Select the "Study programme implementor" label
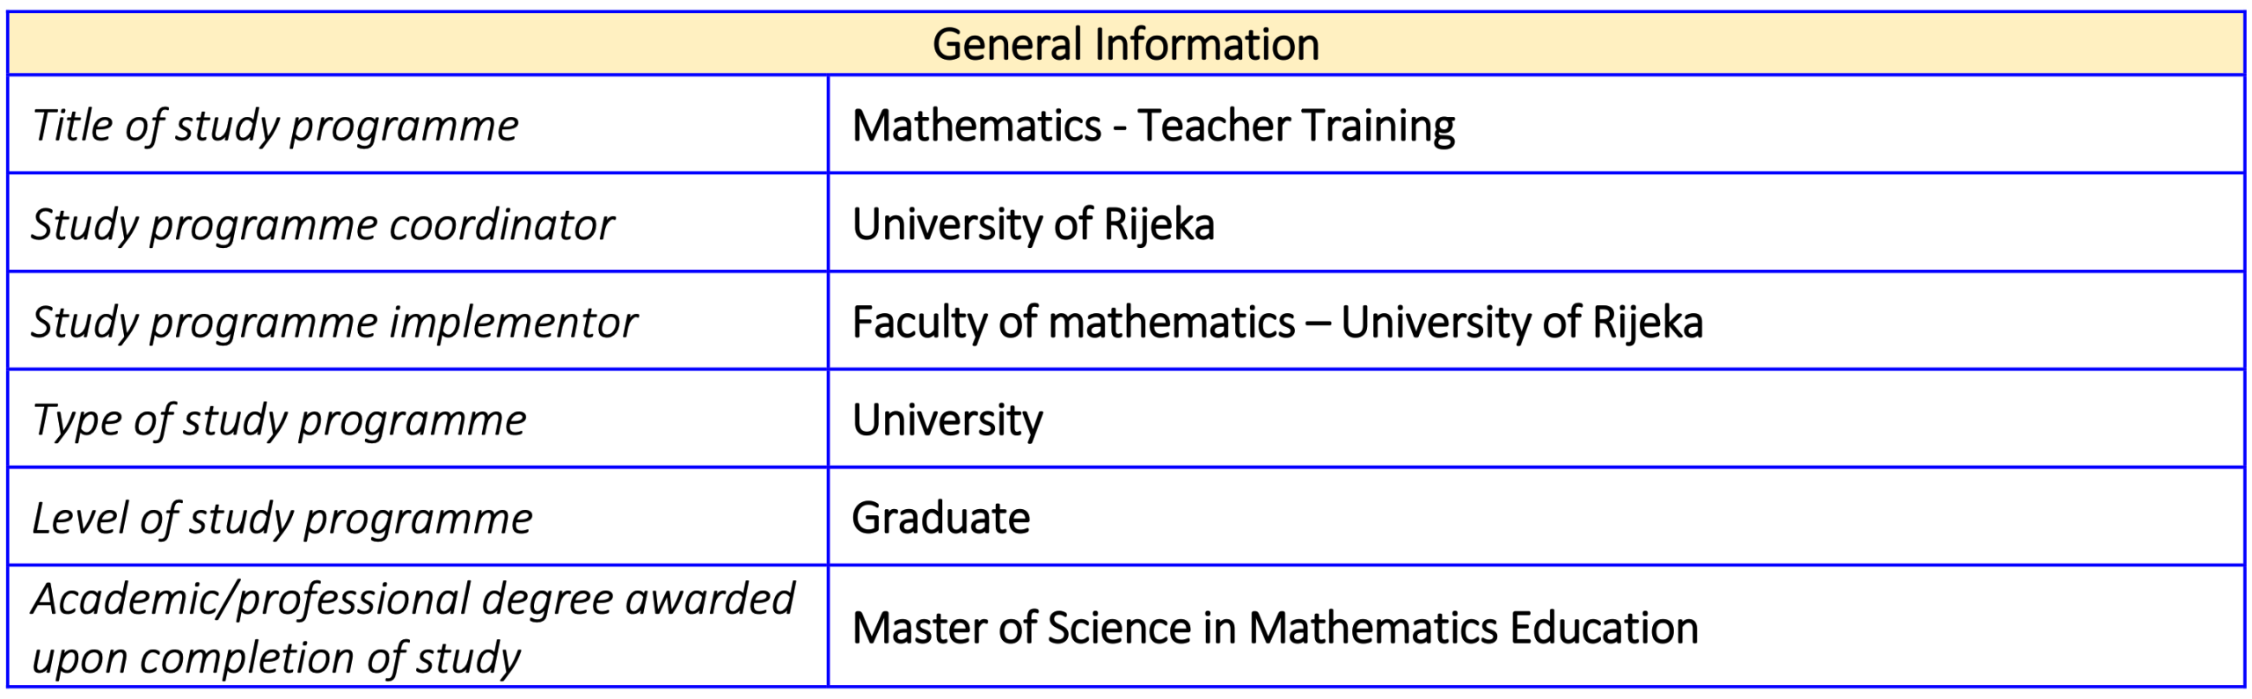 [x=334, y=323]
